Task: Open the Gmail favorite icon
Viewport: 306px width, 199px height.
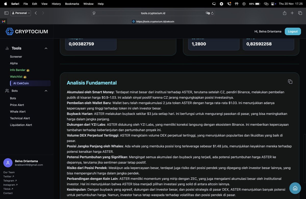Action: pos(4,21)
